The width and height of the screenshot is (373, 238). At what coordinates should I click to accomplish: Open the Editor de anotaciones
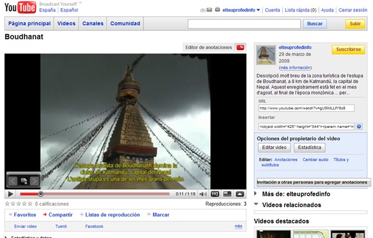(x=209, y=47)
